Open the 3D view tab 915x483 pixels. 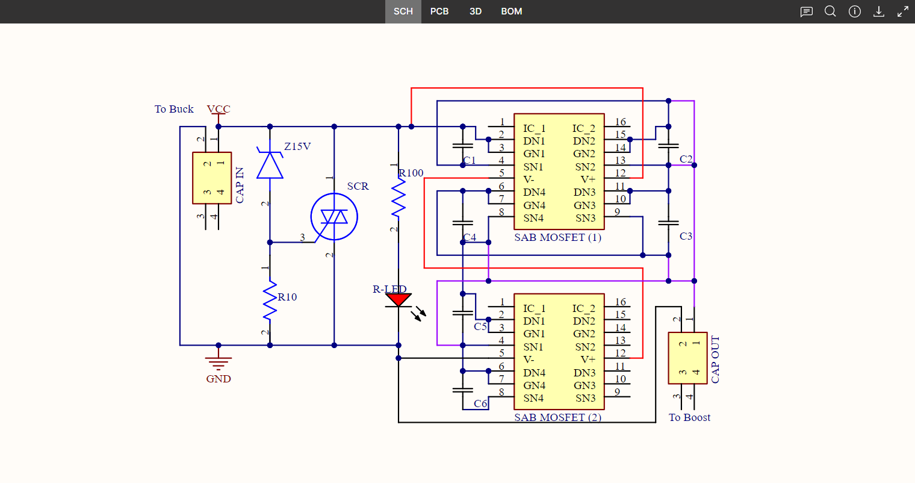point(475,11)
